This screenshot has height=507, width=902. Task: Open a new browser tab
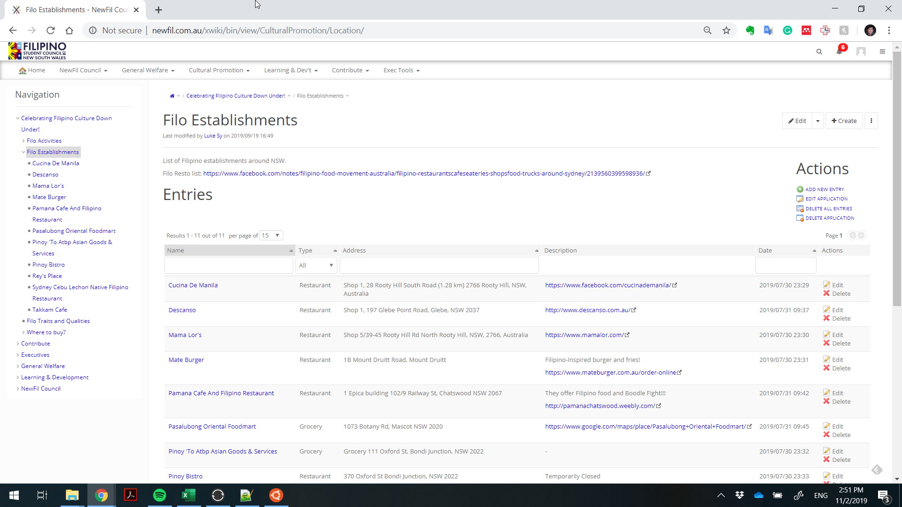[158, 10]
